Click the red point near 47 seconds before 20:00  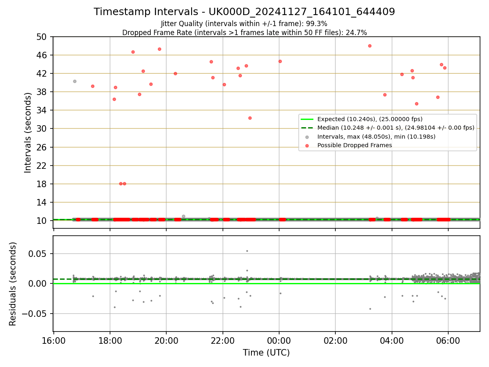(x=159, y=49)
